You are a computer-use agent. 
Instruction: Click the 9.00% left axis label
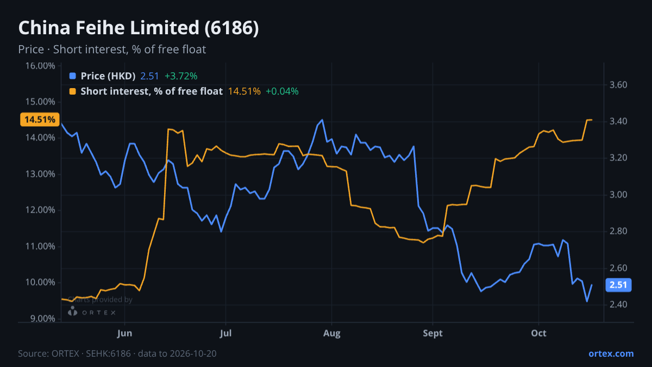[x=41, y=319]
